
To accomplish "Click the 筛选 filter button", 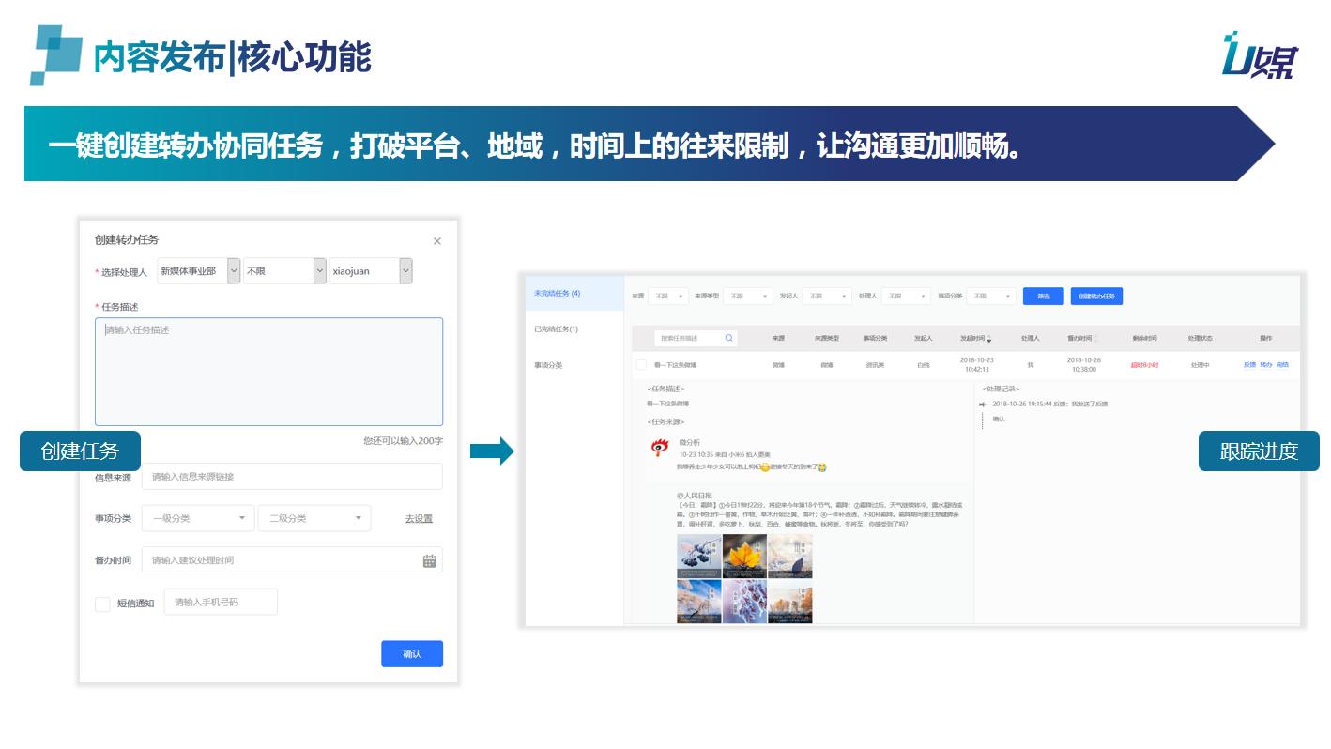I will click(x=1043, y=296).
